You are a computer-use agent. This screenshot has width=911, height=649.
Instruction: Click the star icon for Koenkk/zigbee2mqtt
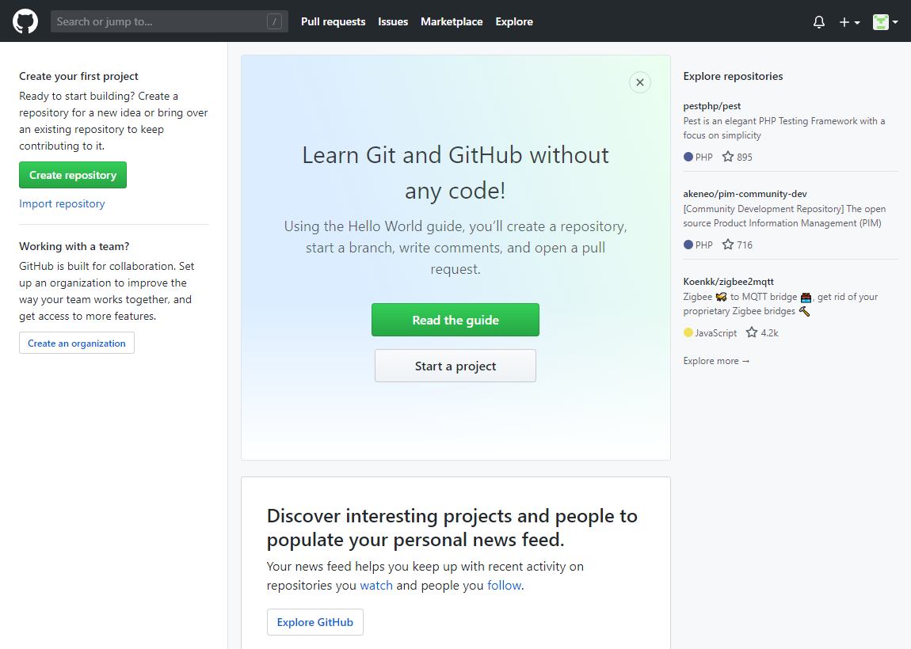(752, 332)
